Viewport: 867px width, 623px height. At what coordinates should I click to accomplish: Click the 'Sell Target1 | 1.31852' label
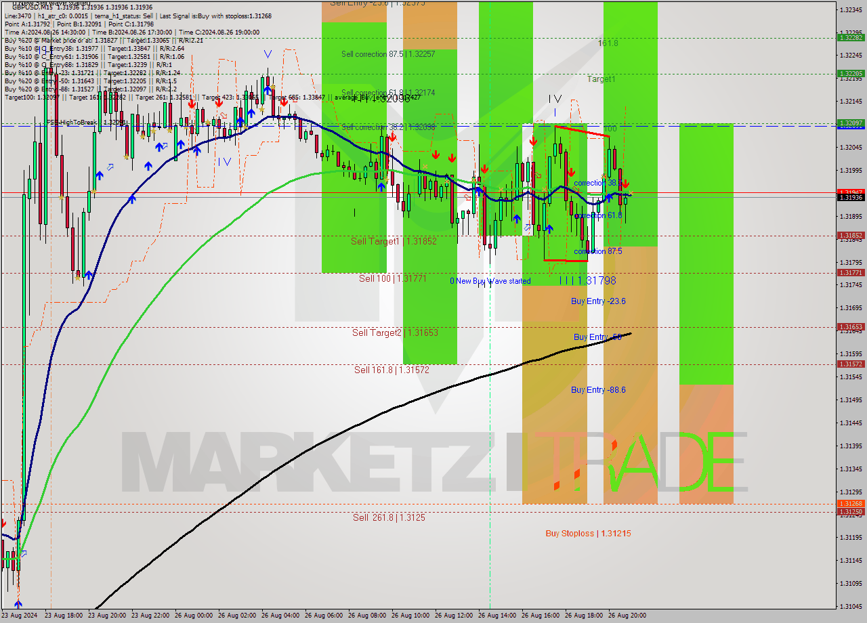click(x=394, y=241)
